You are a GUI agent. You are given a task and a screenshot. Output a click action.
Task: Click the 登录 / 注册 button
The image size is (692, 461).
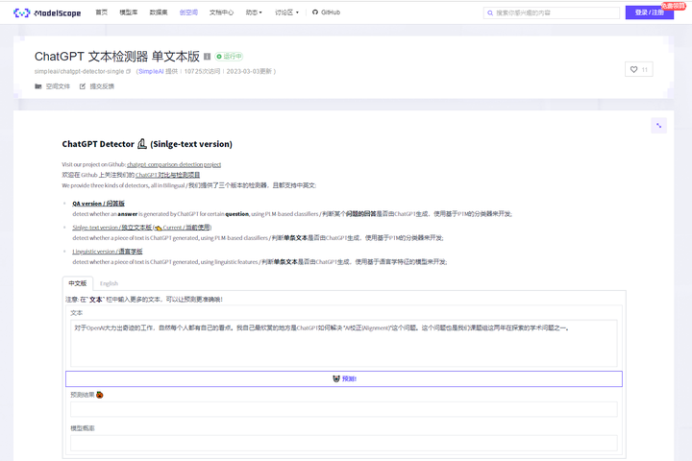649,12
